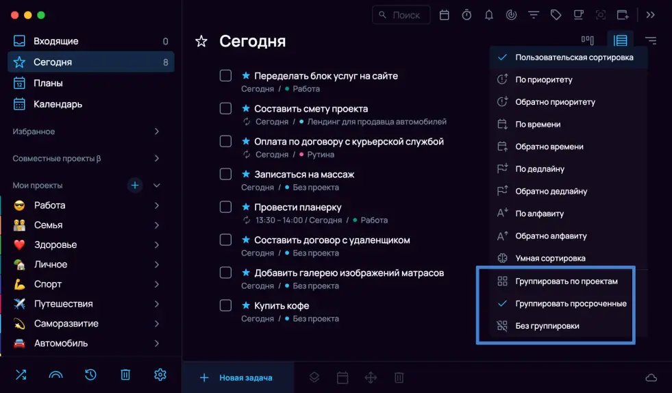Switch to kanban board view icon
The width and height of the screenshot is (672, 393).
[587, 41]
